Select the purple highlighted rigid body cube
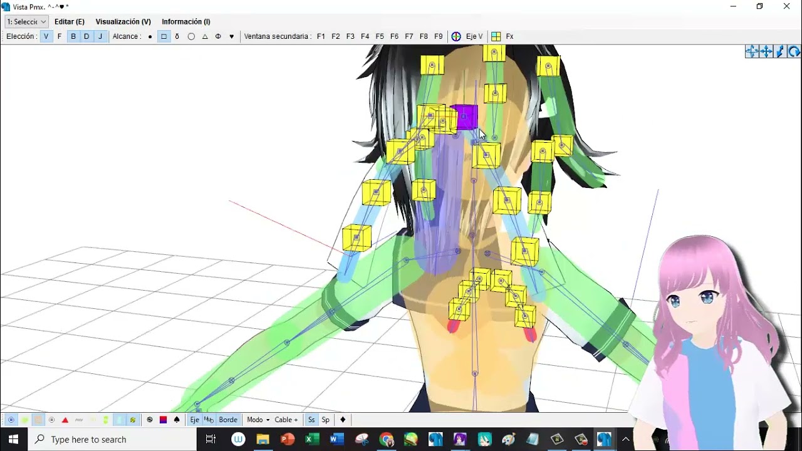 coord(464,117)
